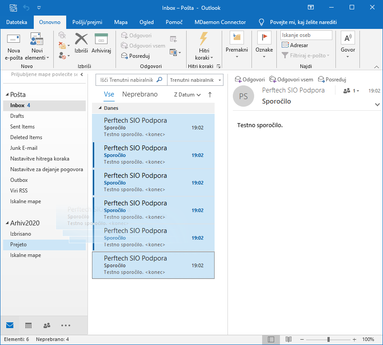Viewport: 383px width, 345px height.
Task: Open the Datoteka tab
Action: [16, 22]
